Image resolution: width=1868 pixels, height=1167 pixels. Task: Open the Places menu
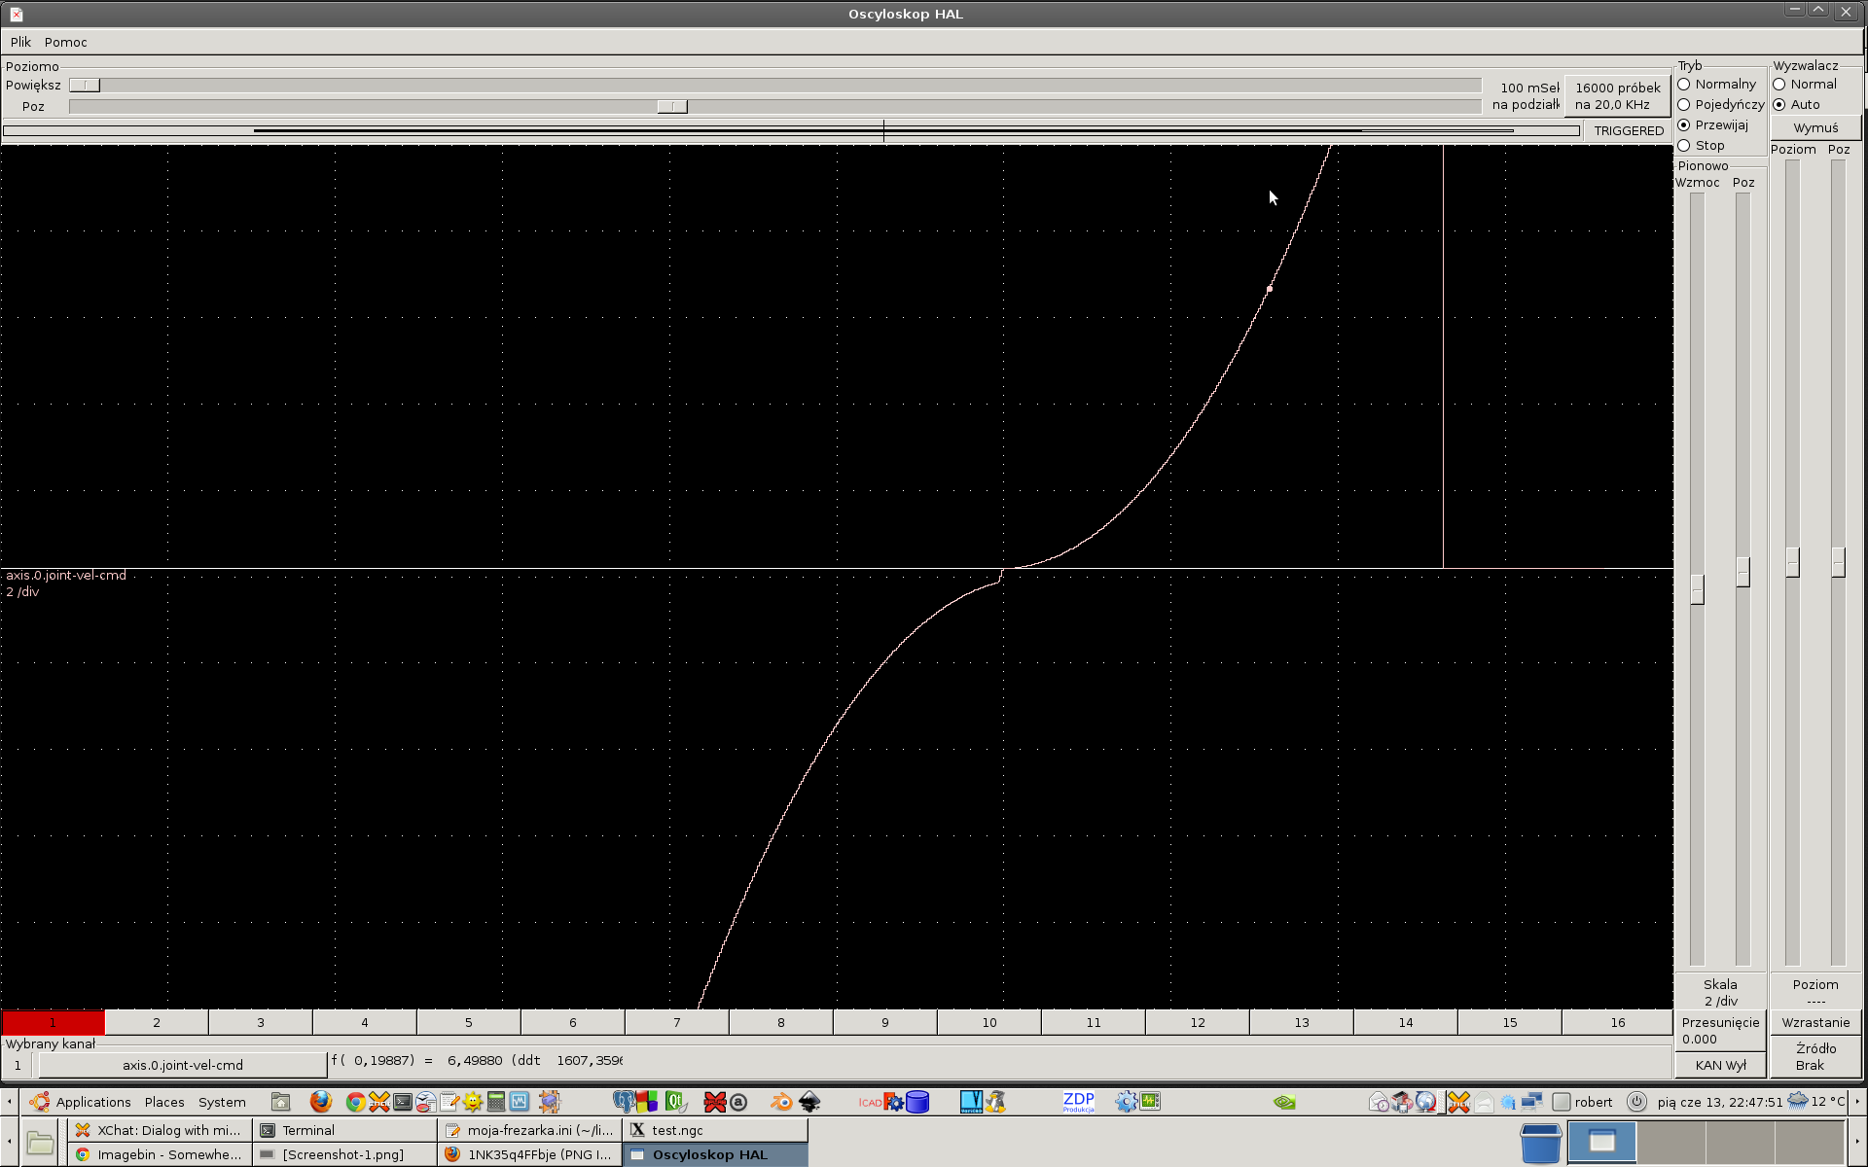(164, 1102)
